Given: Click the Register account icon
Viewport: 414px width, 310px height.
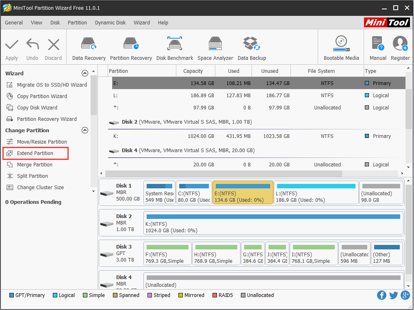Looking at the screenshot, I should pos(400,44).
